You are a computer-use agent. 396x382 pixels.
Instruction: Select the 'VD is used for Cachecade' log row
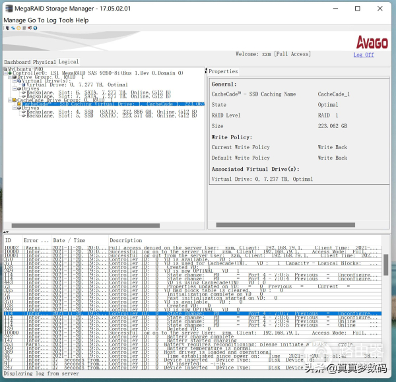tap(193, 263)
